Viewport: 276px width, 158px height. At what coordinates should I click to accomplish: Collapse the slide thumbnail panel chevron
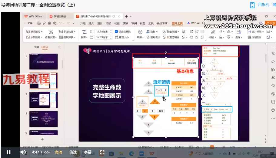[x=59, y=47]
